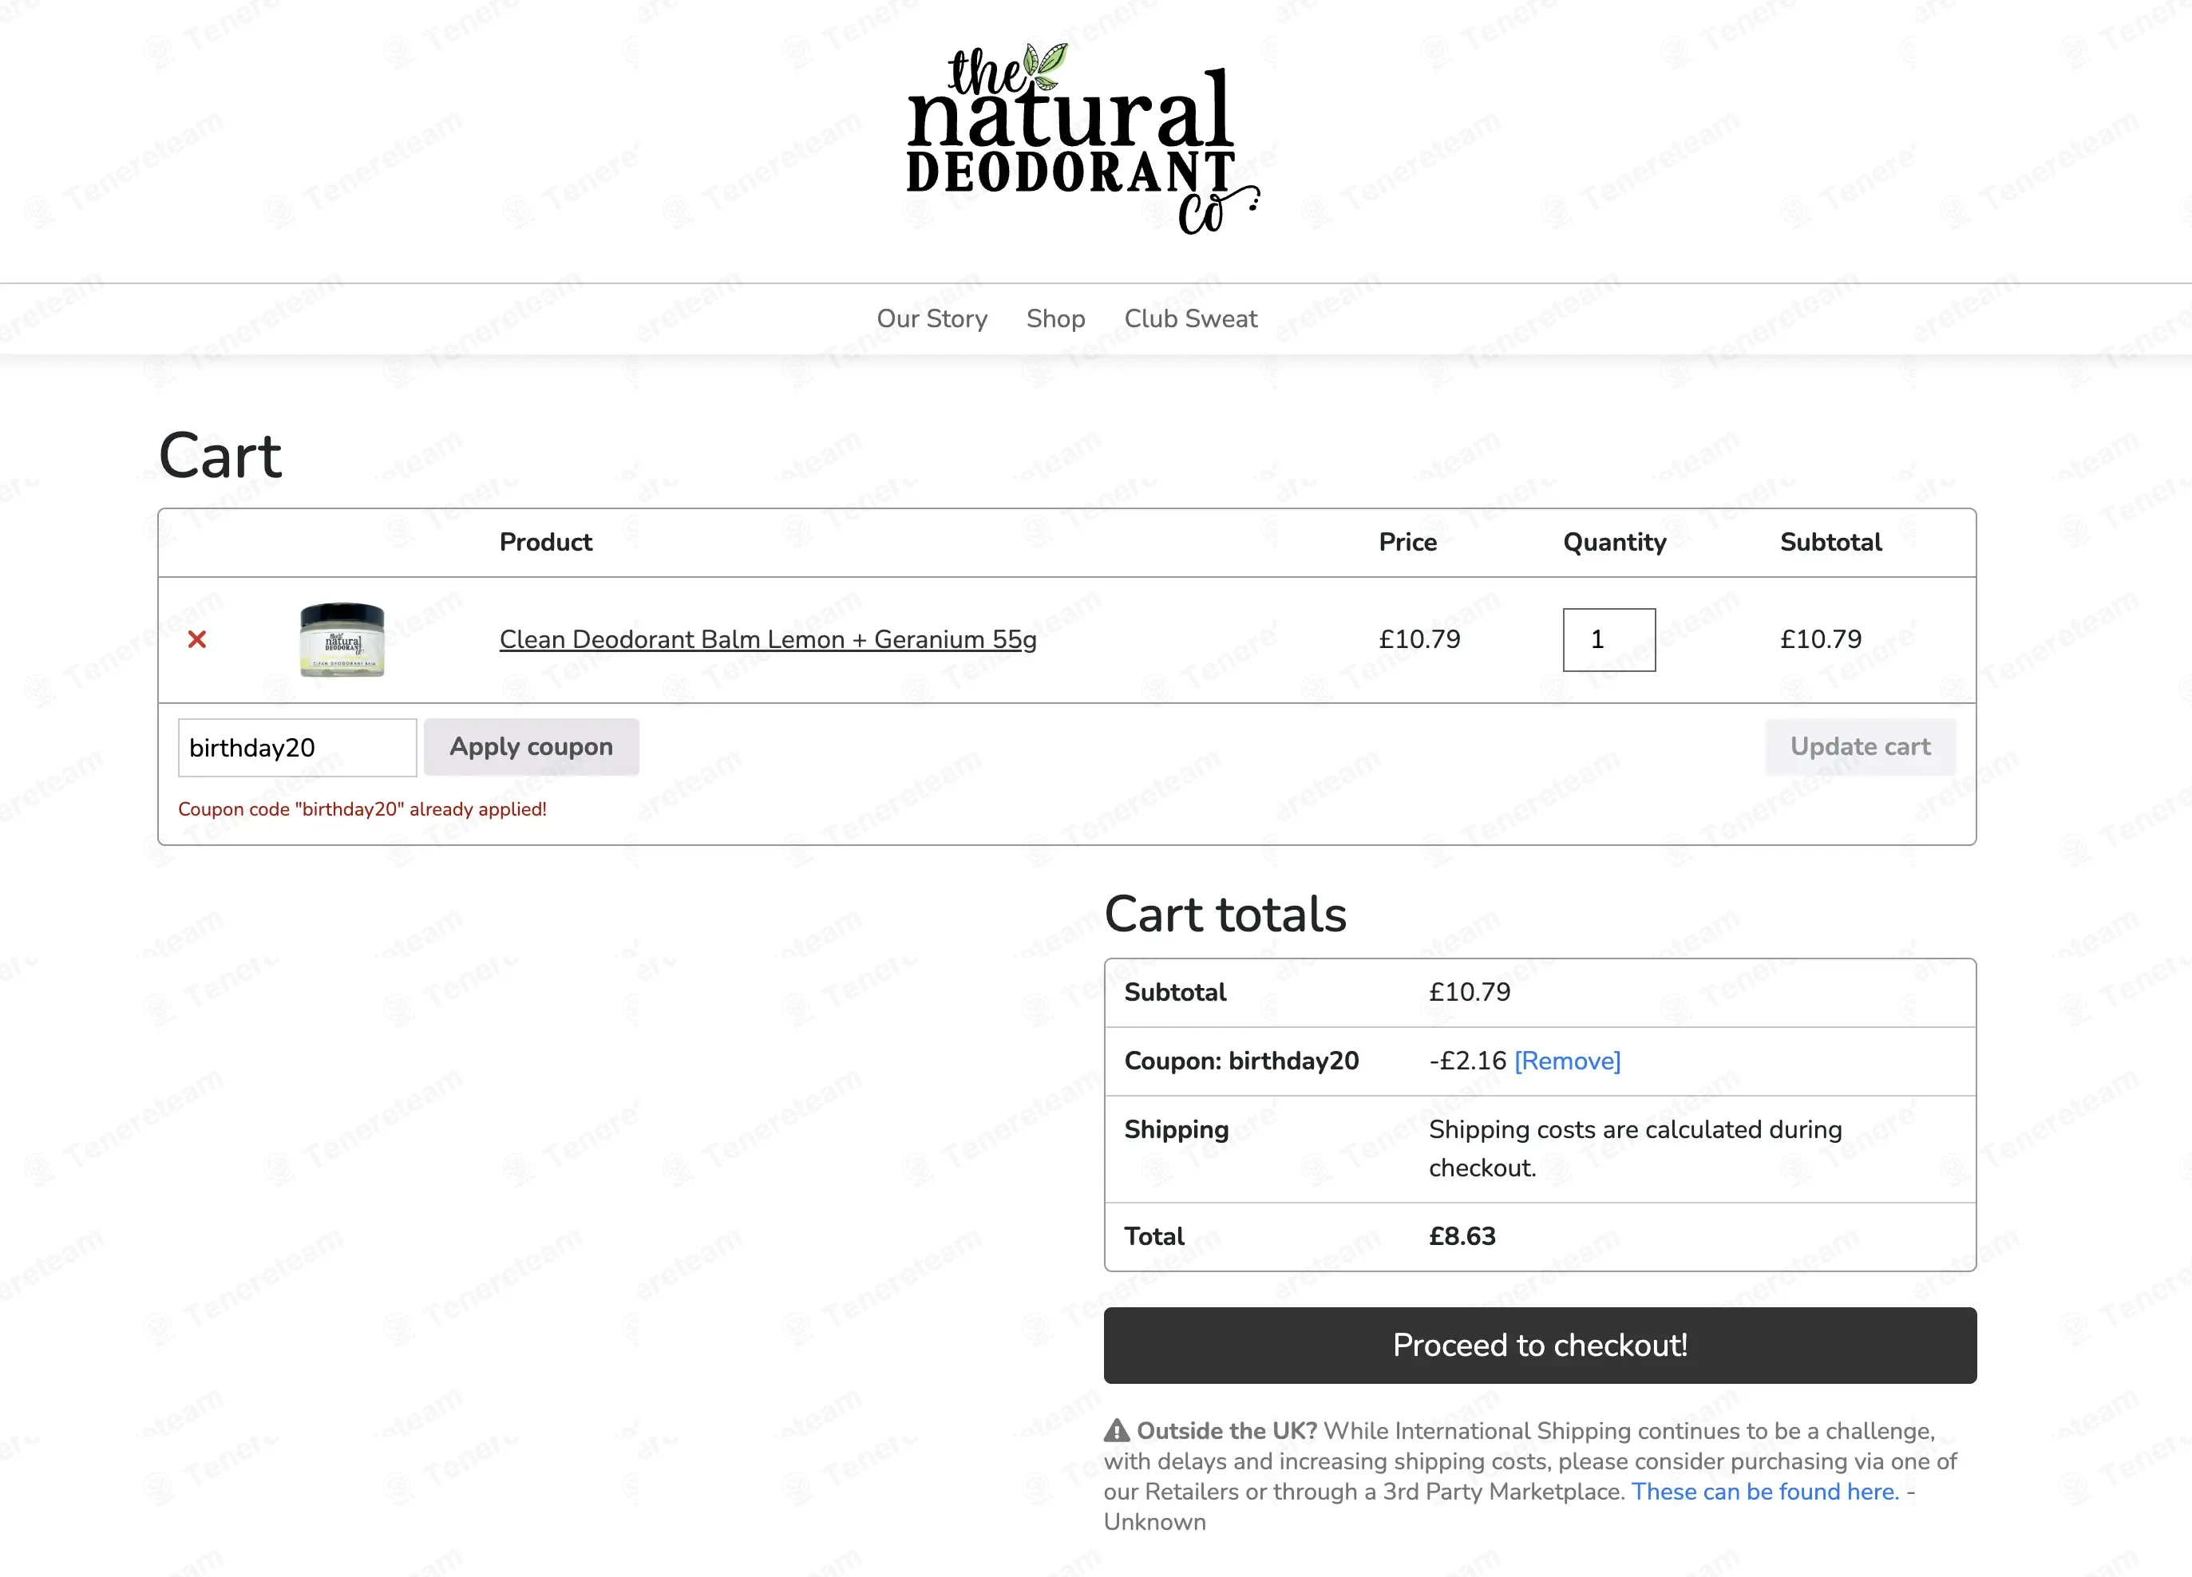Click the Price column header
The height and width of the screenshot is (1577, 2192).
[x=1408, y=542]
